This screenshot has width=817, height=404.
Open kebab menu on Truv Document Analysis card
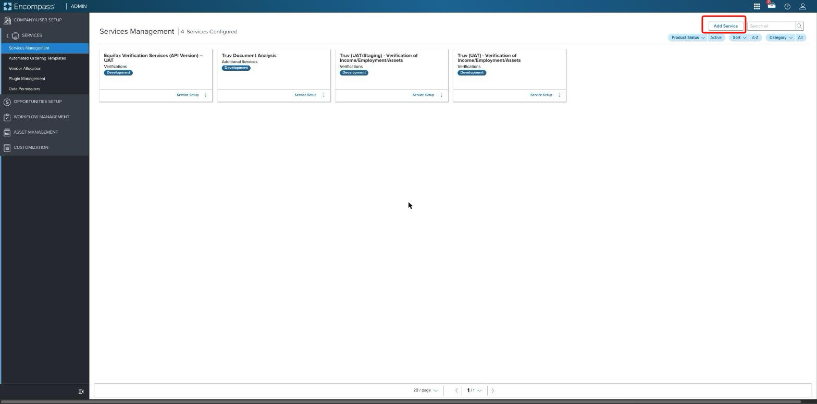click(x=324, y=95)
